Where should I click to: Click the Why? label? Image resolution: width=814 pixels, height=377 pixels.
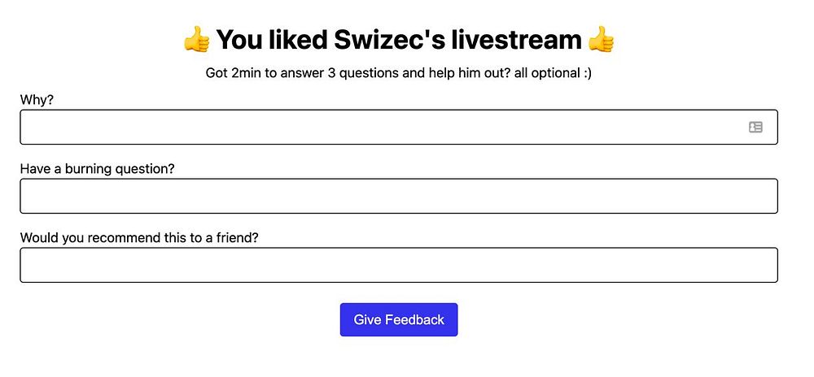(x=37, y=99)
